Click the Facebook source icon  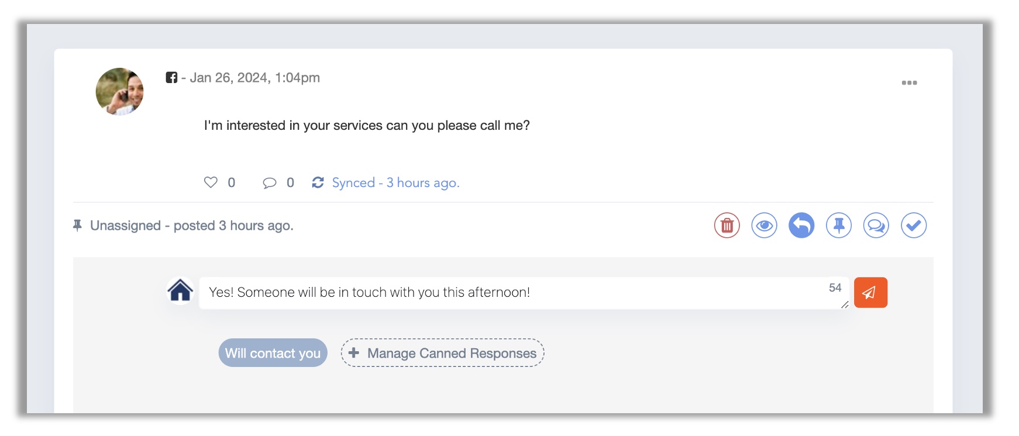[x=171, y=78]
